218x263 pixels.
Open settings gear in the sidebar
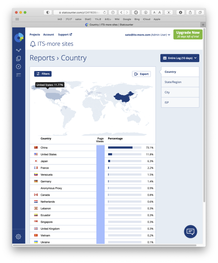(x=18, y=237)
